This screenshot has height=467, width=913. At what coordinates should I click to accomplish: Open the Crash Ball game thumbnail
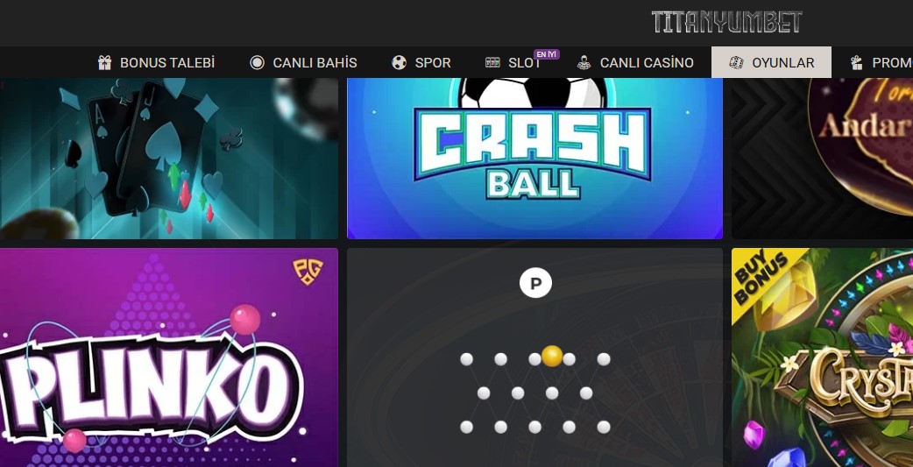tap(534, 159)
